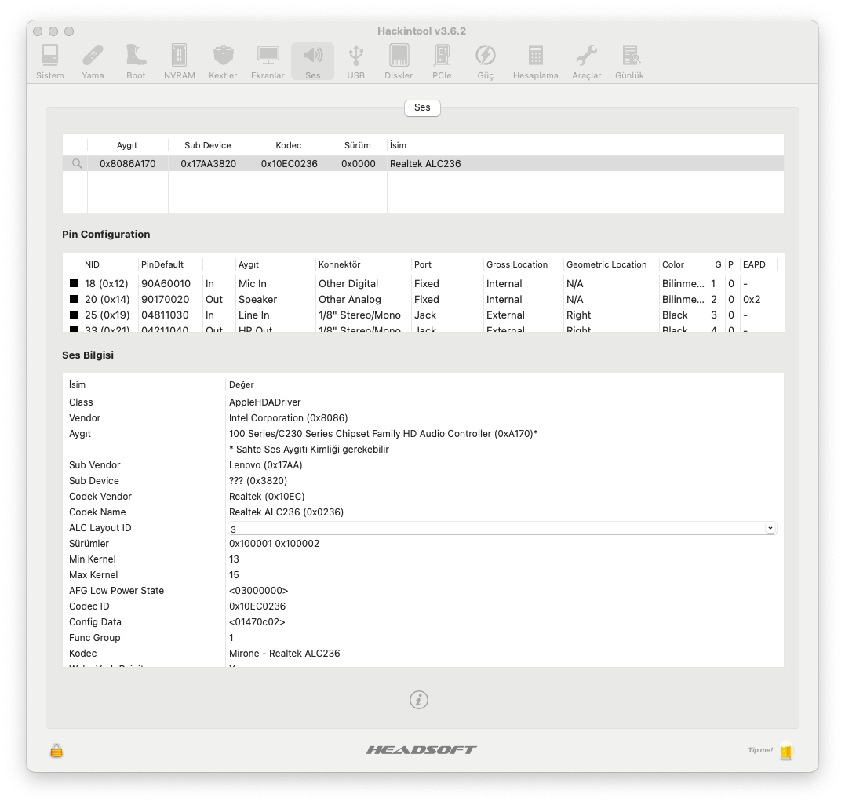Click the magnifier icon in the device row
Viewport: 845px width, 805px height.
77,164
